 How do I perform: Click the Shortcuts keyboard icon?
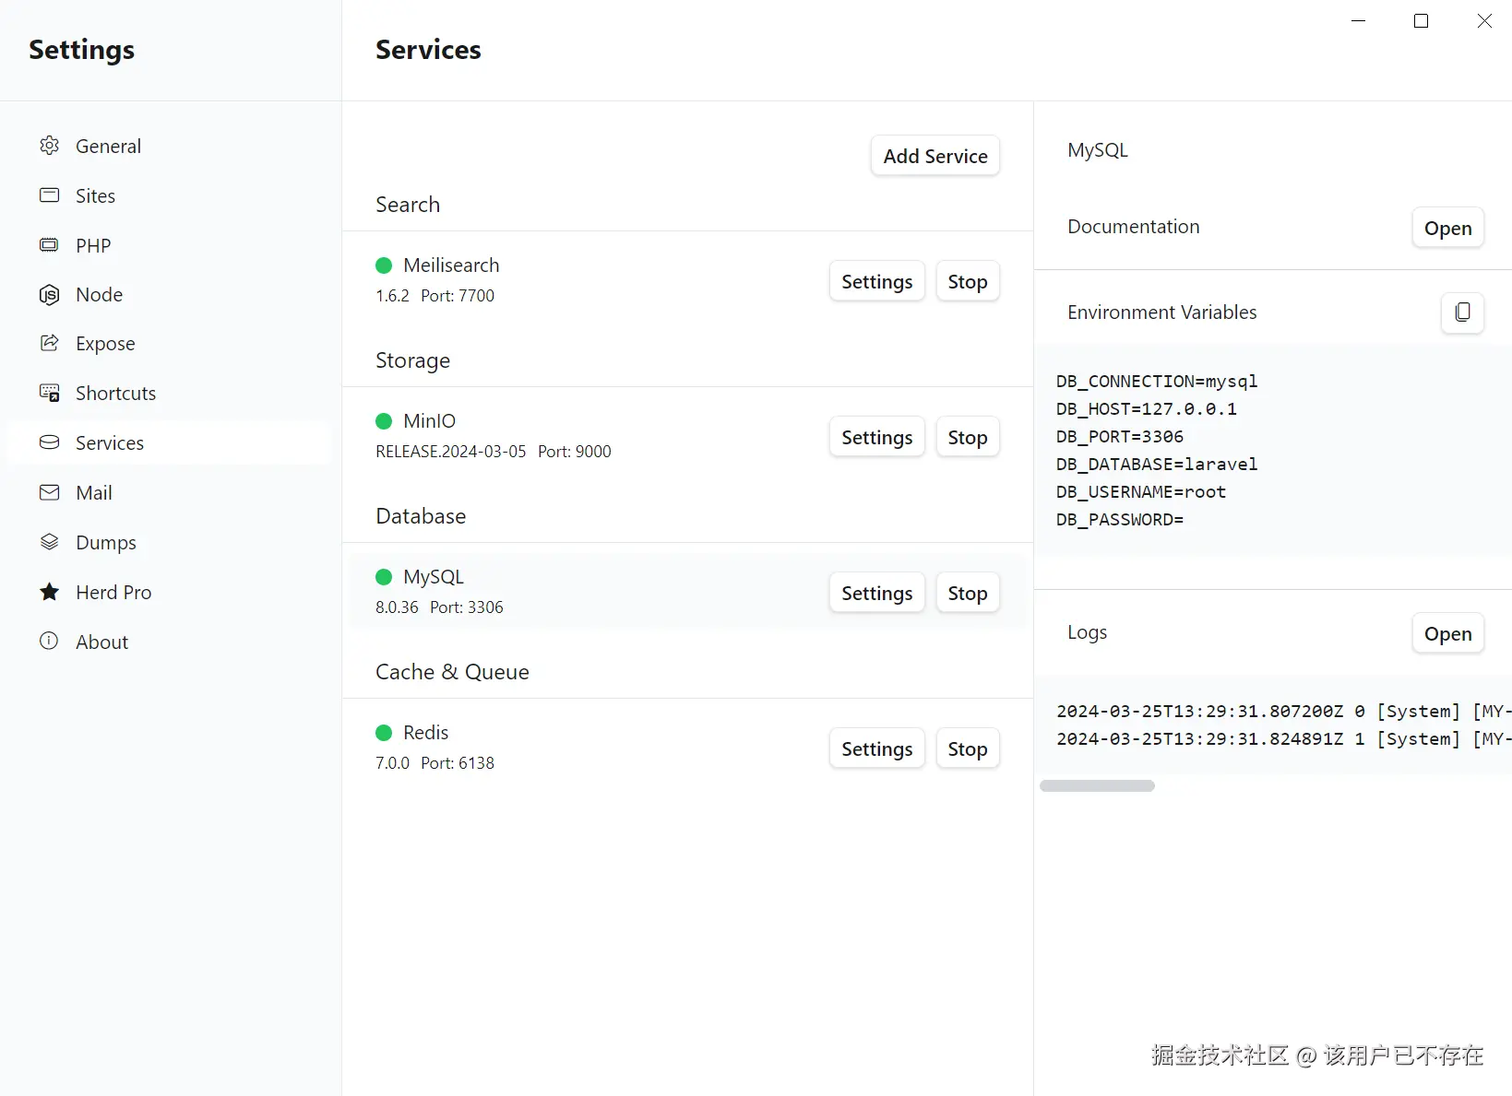pos(50,394)
